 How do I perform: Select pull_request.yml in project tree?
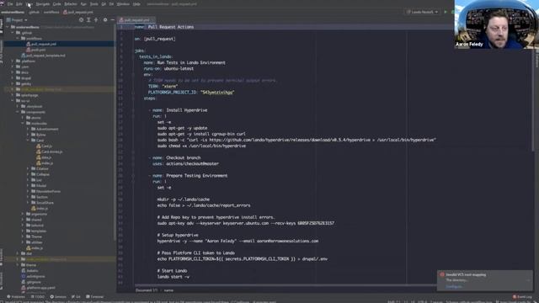click(43, 44)
